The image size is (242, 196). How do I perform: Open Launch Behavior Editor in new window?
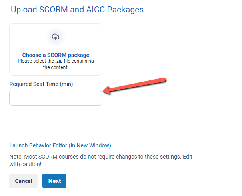(60, 145)
